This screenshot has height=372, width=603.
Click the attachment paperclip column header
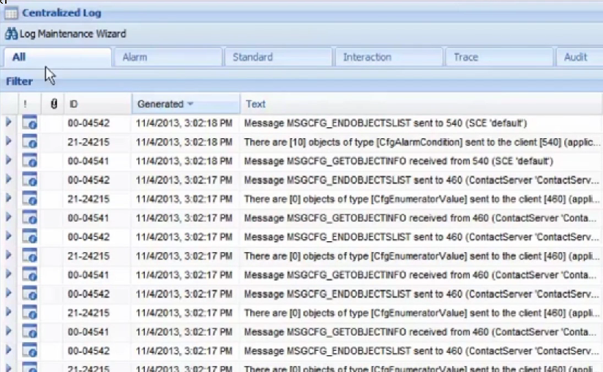53,105
